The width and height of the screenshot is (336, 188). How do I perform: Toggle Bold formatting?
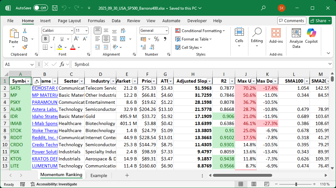[x=45, y=39]
